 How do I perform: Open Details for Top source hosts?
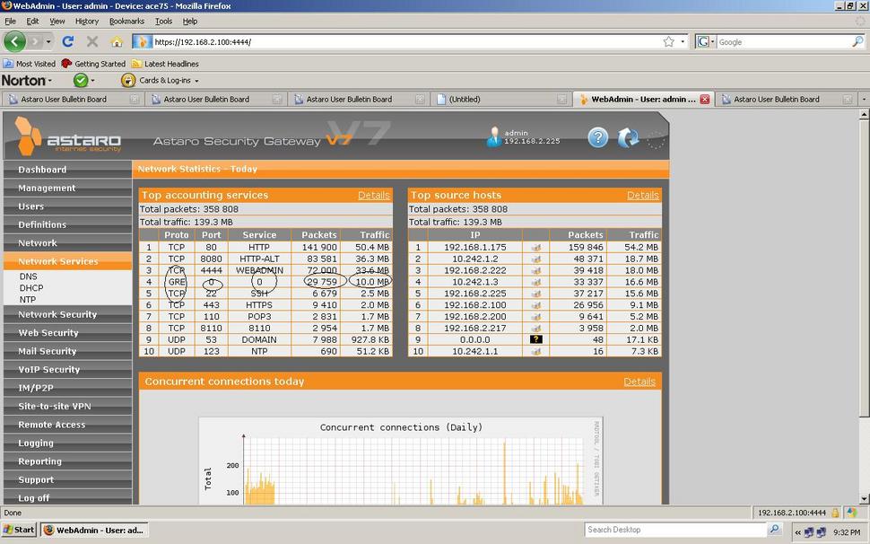tap(642, 196)
